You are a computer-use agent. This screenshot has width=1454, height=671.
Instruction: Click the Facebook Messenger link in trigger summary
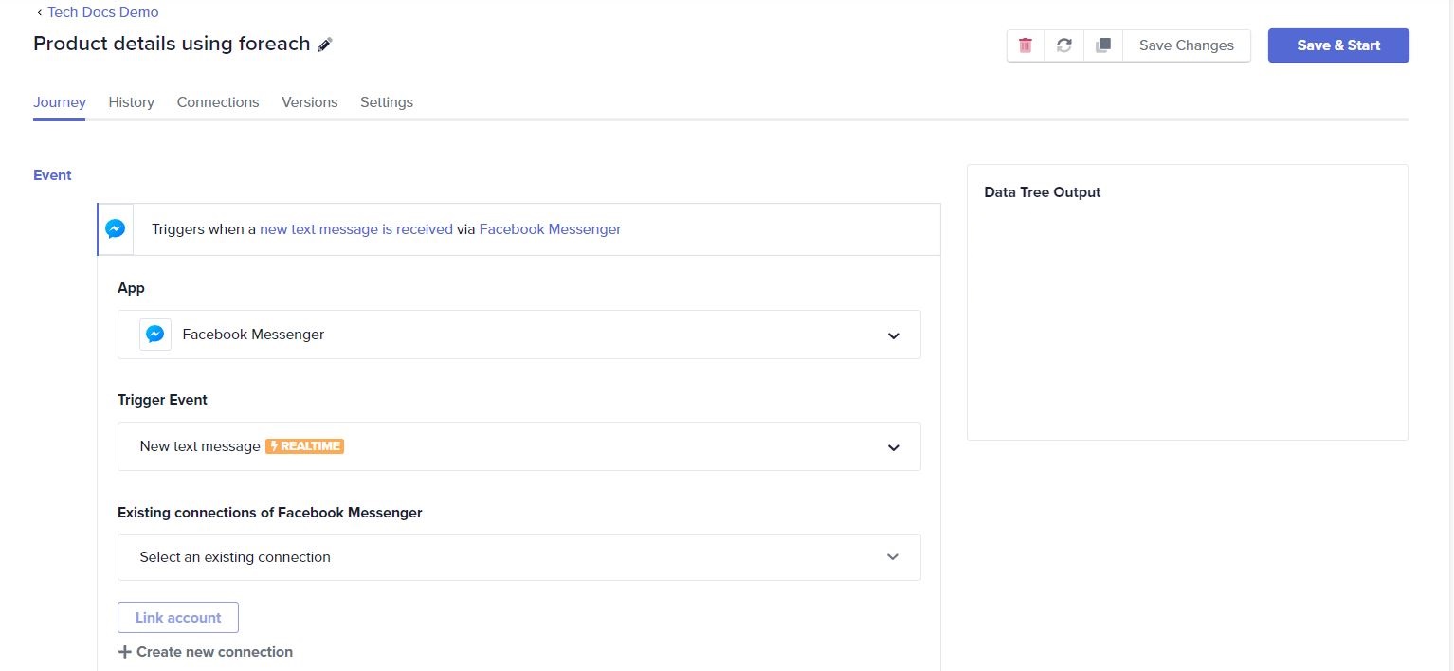[551, 228]
